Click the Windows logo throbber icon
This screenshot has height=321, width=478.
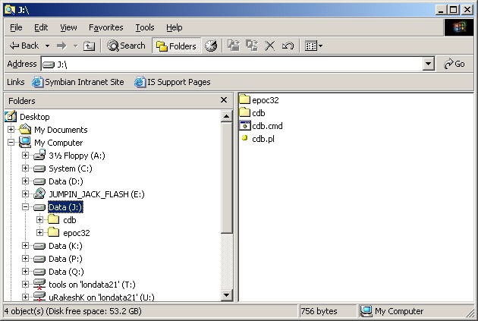click(x=459, y=27)
